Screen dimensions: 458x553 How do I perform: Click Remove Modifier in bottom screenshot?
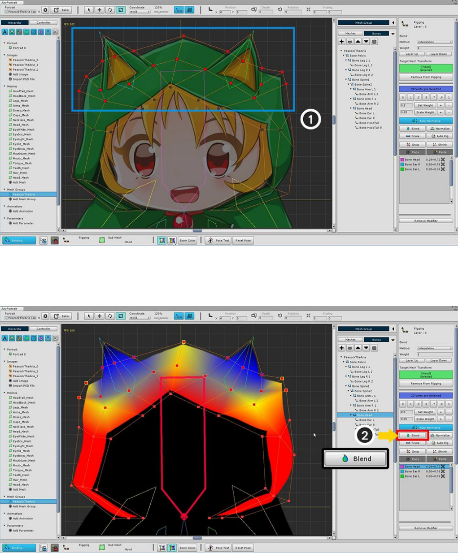426,528
